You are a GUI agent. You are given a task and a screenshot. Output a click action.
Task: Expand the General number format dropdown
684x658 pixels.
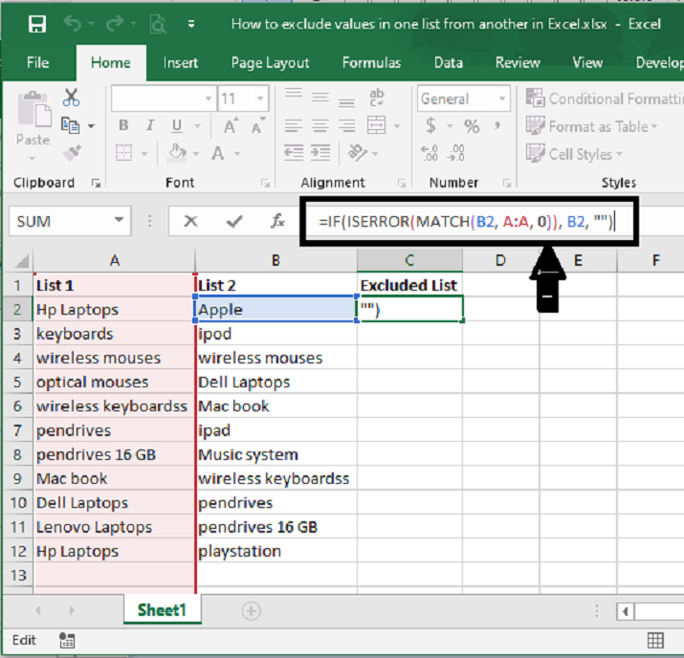click(x=501, y=99)
